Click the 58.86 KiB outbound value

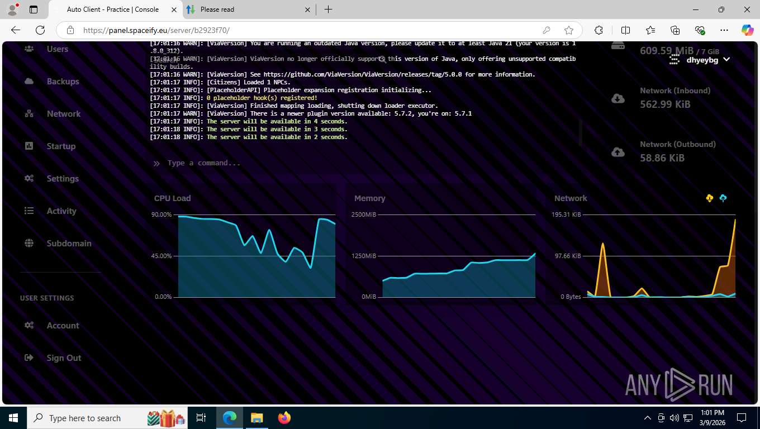[662, 158]
